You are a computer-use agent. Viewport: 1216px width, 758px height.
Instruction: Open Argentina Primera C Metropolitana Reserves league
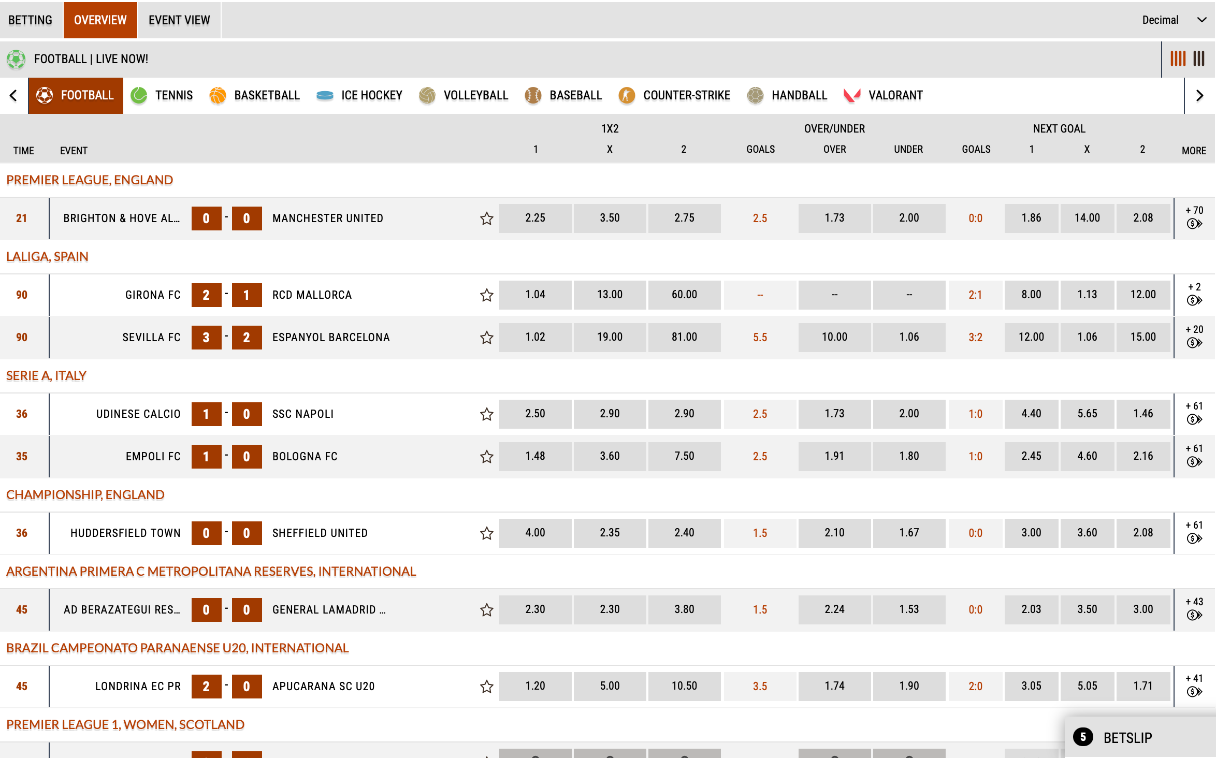tap(211, 572)
